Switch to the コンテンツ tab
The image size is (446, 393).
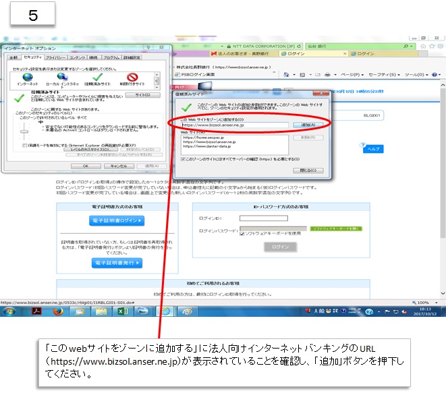tap(77, 58)
